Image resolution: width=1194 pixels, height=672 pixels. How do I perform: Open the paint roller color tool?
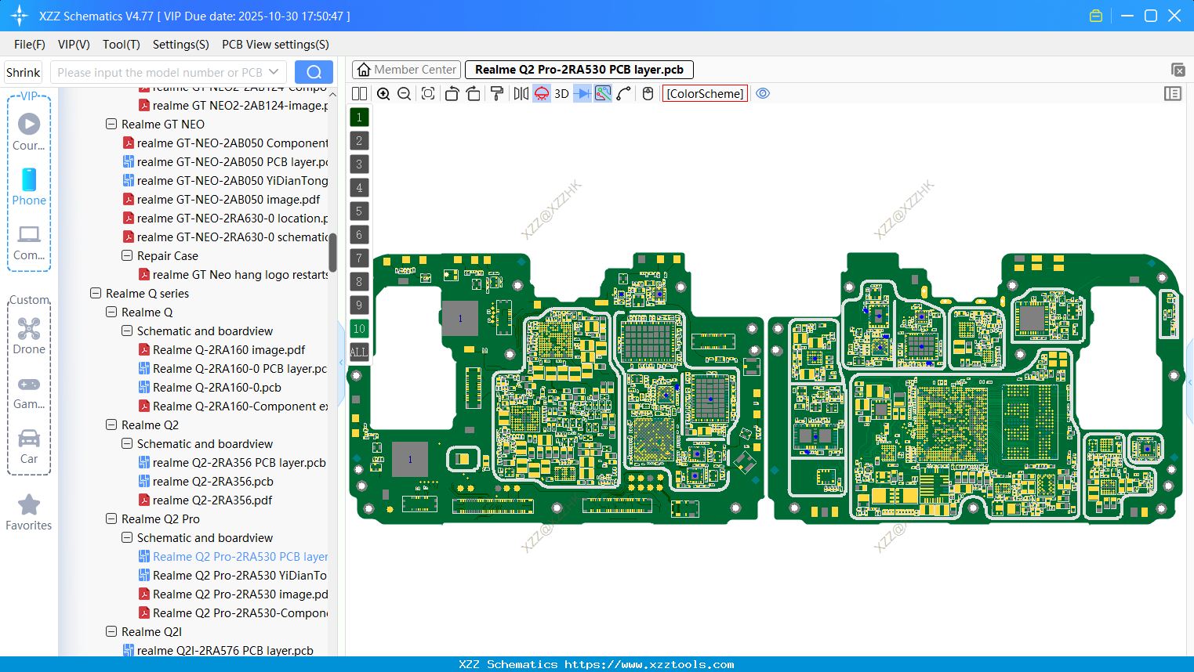point(496,93)
